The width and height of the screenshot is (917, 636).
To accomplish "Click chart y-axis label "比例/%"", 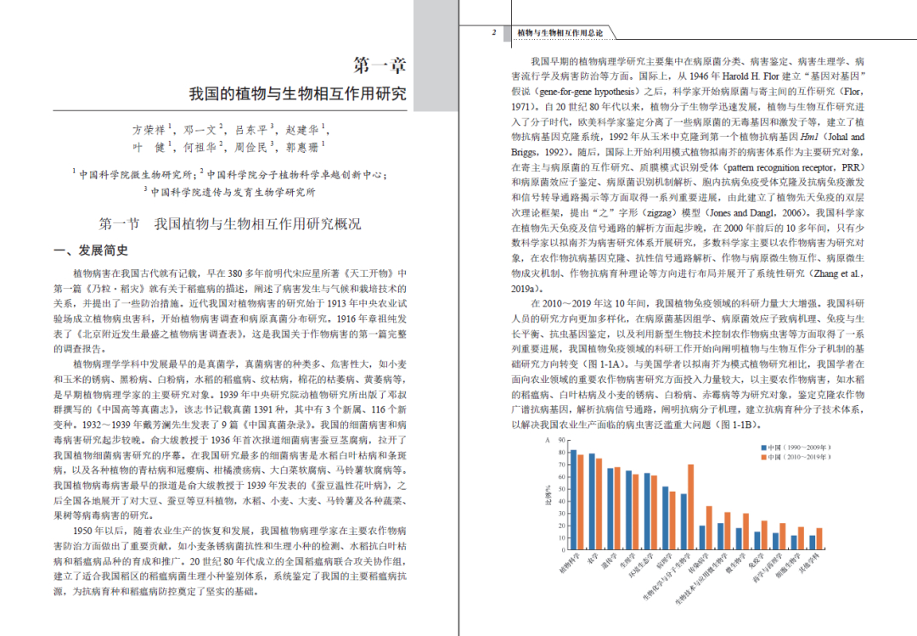I will click(549, 496).
